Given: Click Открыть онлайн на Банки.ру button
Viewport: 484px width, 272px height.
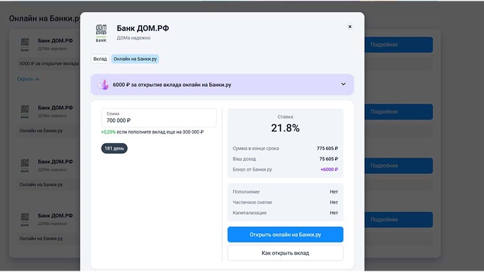Looking at the screenshot, I should [x=285, y=235].
